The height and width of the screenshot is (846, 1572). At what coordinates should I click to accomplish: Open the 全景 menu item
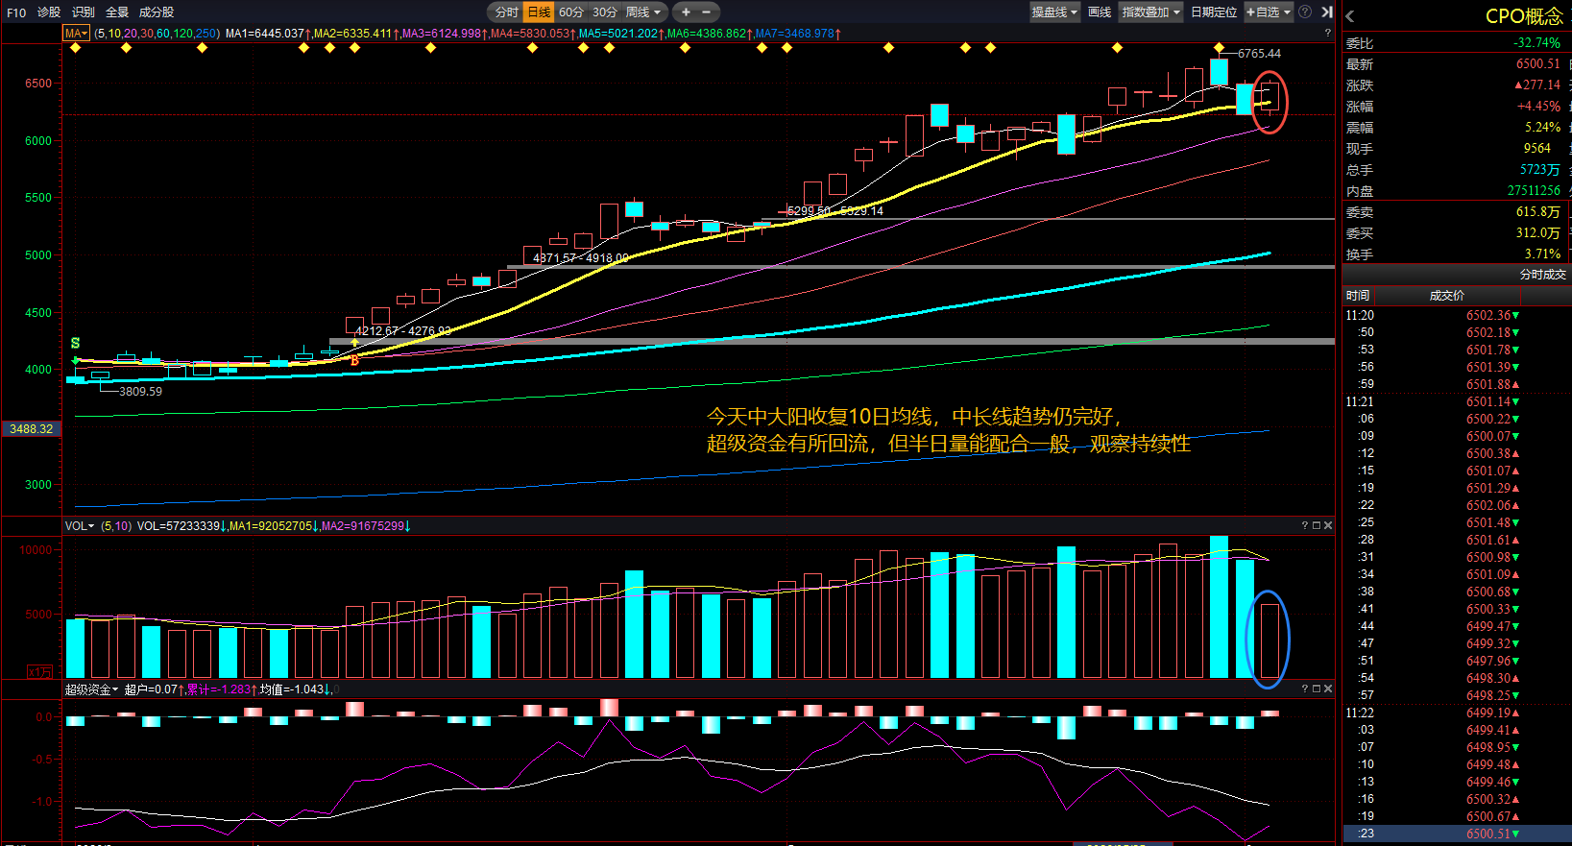click(117, 12)
